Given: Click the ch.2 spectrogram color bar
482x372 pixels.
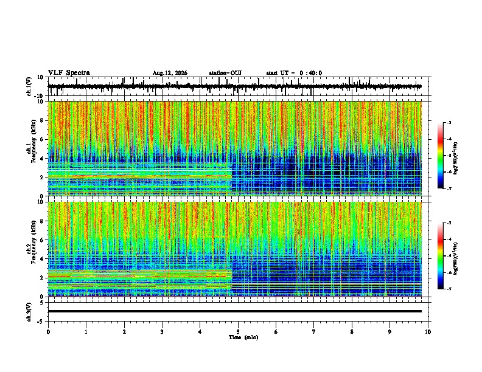Looking at the screenshot, I should click(x=440, y=256).
